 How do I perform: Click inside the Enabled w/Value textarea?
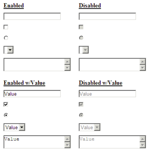tap(34, 142)
